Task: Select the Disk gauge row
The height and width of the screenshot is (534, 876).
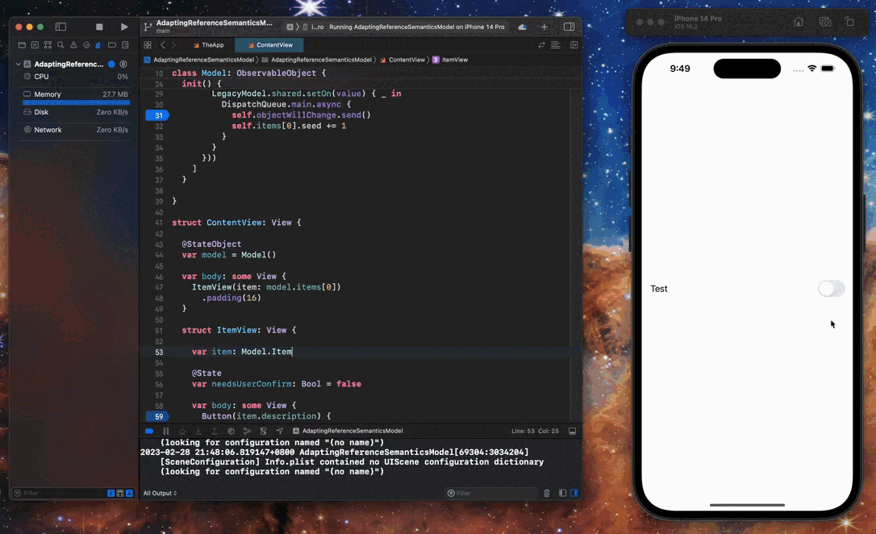Action: point(76,112)
